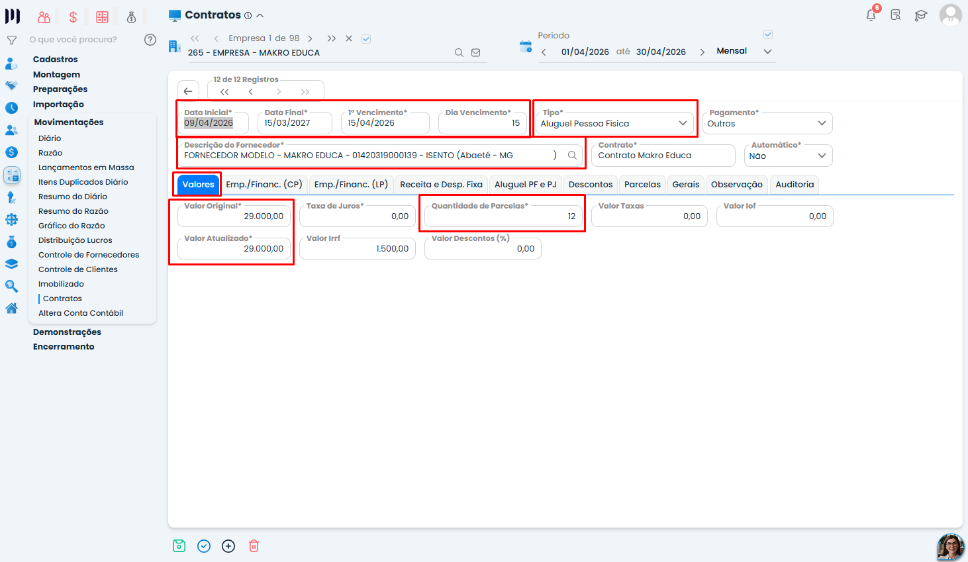
Task: Open the Descontos tab
Action: (591, 185)
